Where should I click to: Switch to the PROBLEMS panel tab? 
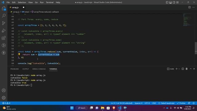coord(14,69)
